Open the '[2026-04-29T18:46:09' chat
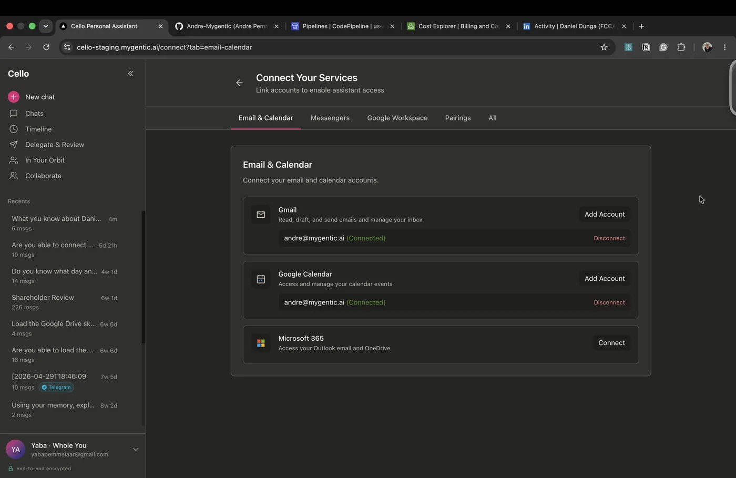This screenshot has height=478, width=736. [x=64, y=381]
